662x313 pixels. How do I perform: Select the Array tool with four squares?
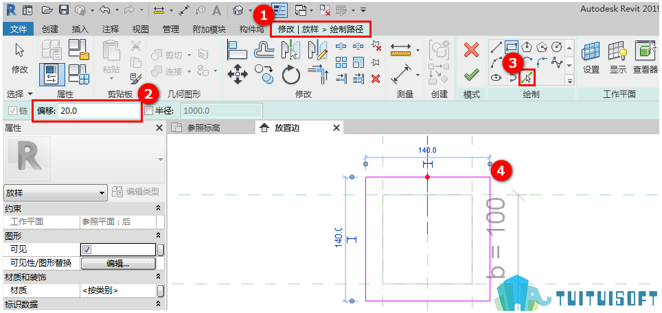[341, 62]
